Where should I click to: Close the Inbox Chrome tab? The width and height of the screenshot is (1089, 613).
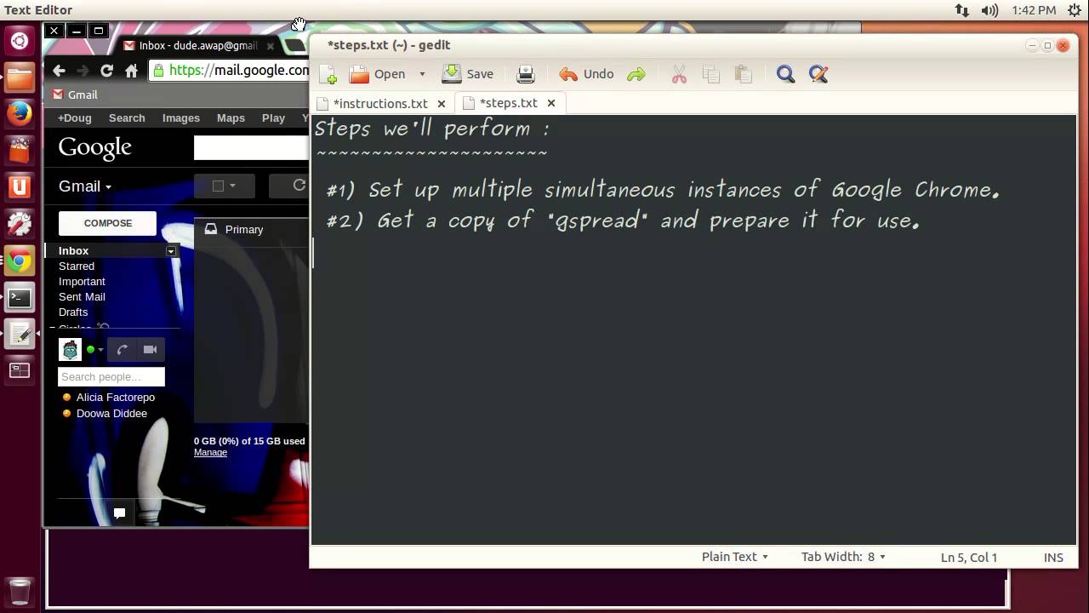[x=271, y=46]
